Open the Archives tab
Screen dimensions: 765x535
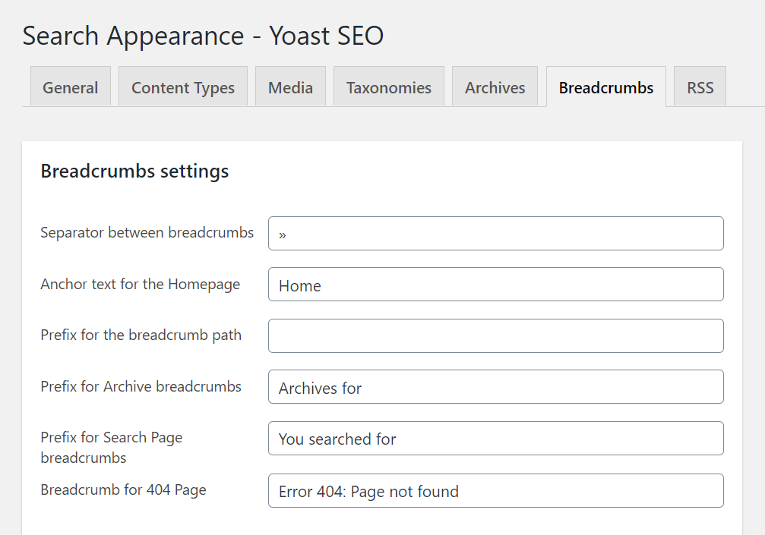coord(495,87)
